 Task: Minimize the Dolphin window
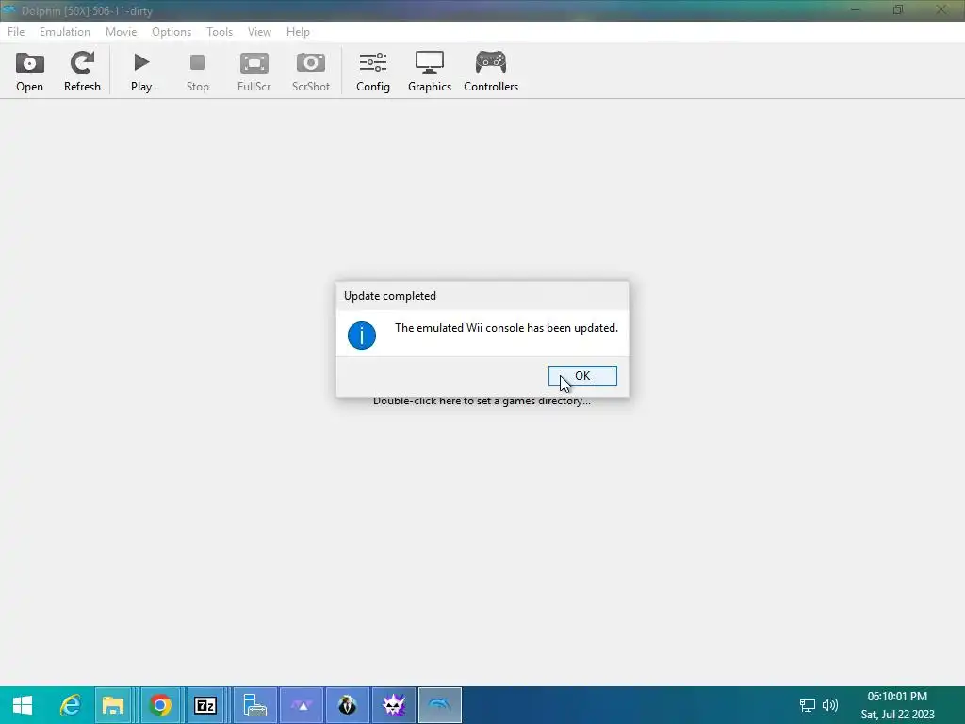tap(856, 9)
